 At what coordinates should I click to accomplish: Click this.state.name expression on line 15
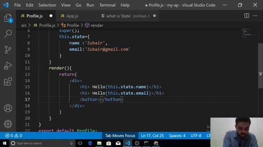tap(127, 87)
